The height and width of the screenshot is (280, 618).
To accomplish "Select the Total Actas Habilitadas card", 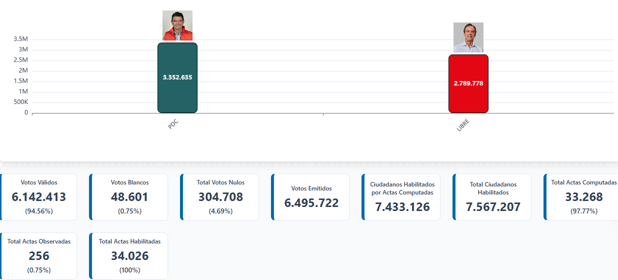I will pos(130,255).
